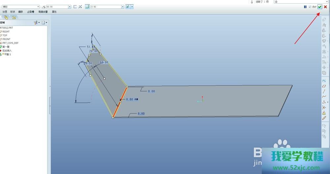Click the datum plane tool icon
The height and width of the screenshot is (174, 330).
(324, 86)
